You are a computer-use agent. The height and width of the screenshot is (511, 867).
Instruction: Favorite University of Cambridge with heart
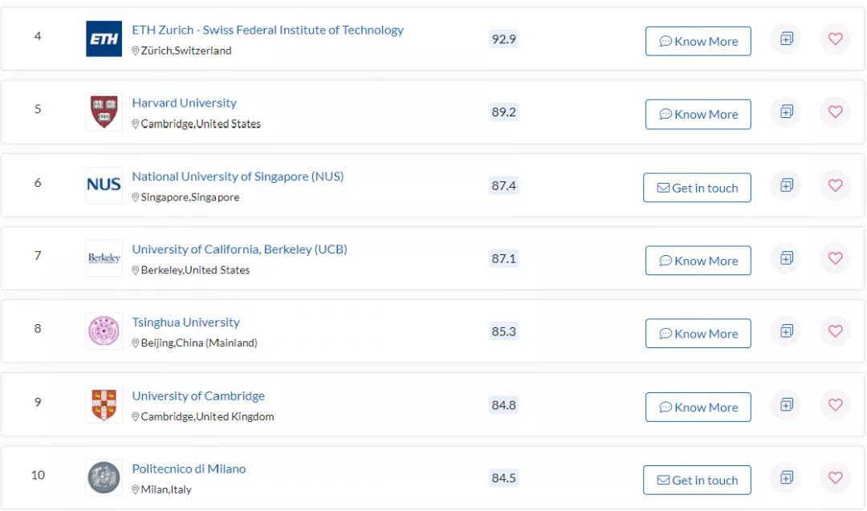(835, 404)
